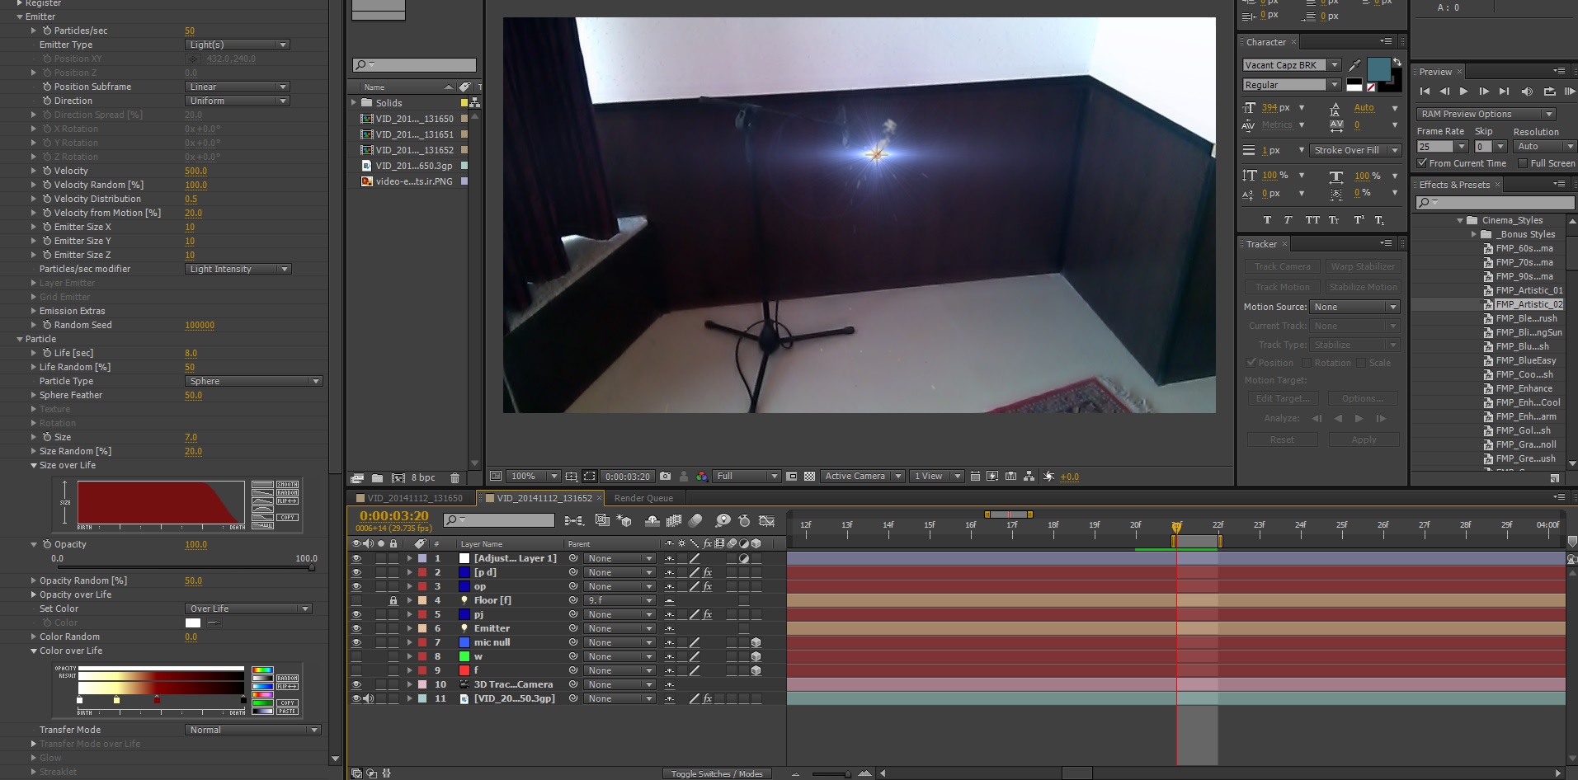Click the teal fill color swatch
This screenshot has height=780, width=1578.
(x=1378, y=68)
